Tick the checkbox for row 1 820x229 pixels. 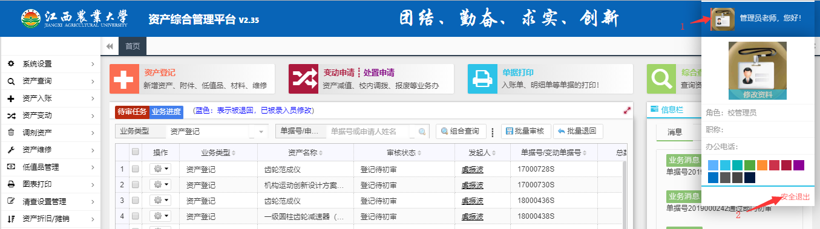[136, 169]
